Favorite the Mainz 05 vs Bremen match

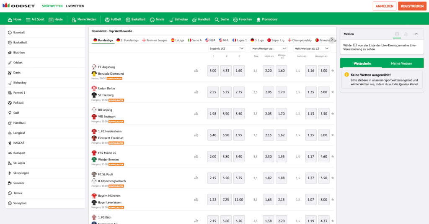(333, 157)
